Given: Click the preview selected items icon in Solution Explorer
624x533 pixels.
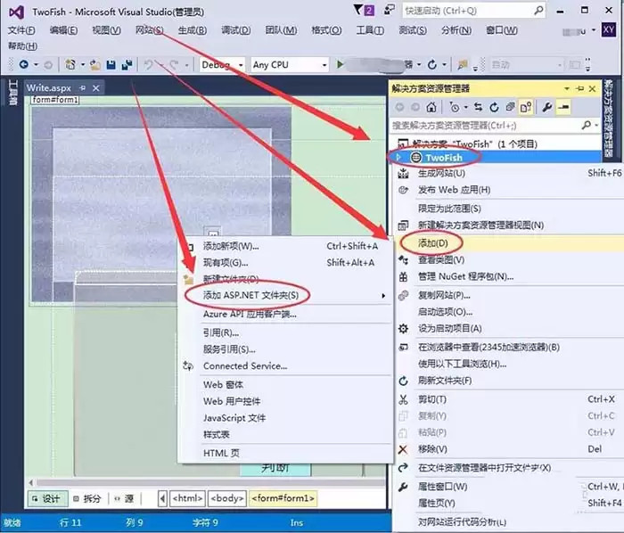Looking at the screenshot, I should coord(563,107).
